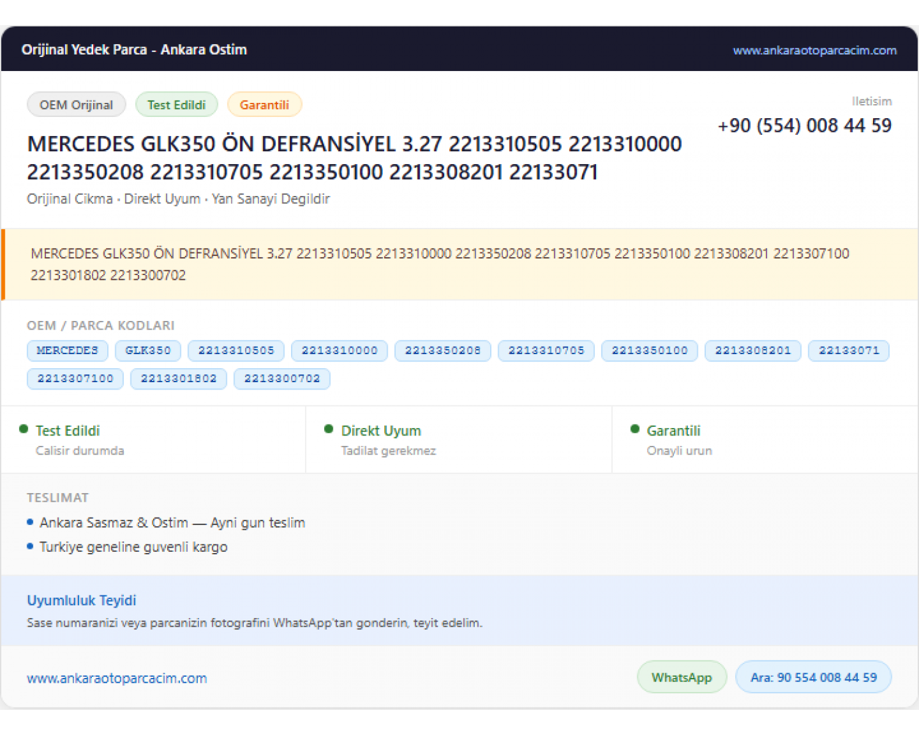Click the blue bullet beside Ankara Sasmaz & Ostim
The width and height of the screenshot is (919, 735).
[x=30, y=522]
